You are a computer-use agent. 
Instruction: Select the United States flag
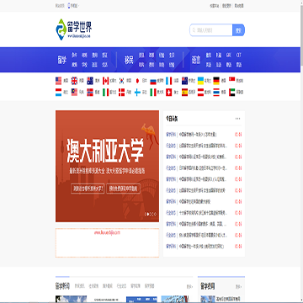(58, 81)
